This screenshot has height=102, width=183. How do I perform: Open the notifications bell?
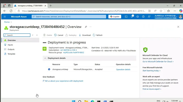[x=132, y=16]
